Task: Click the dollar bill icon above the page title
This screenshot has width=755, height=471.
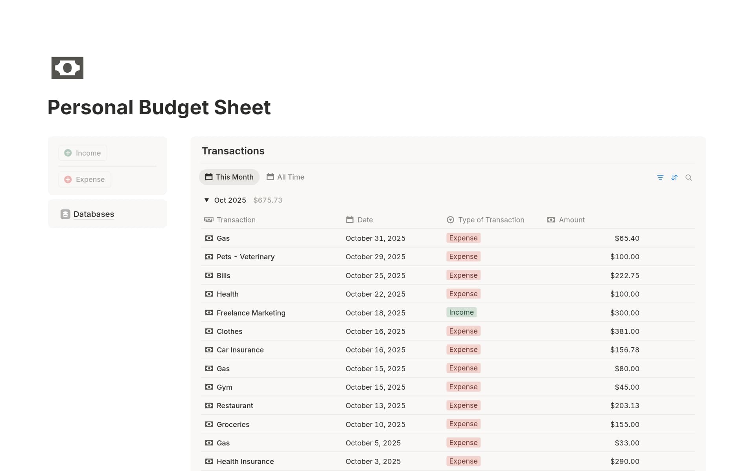Action: coord(67,68)
